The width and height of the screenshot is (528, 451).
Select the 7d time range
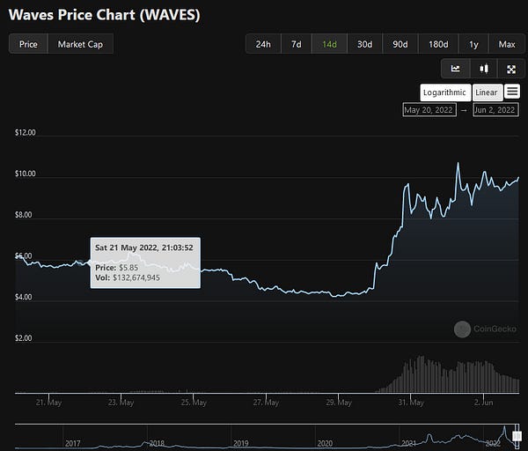tap(297, 44)
